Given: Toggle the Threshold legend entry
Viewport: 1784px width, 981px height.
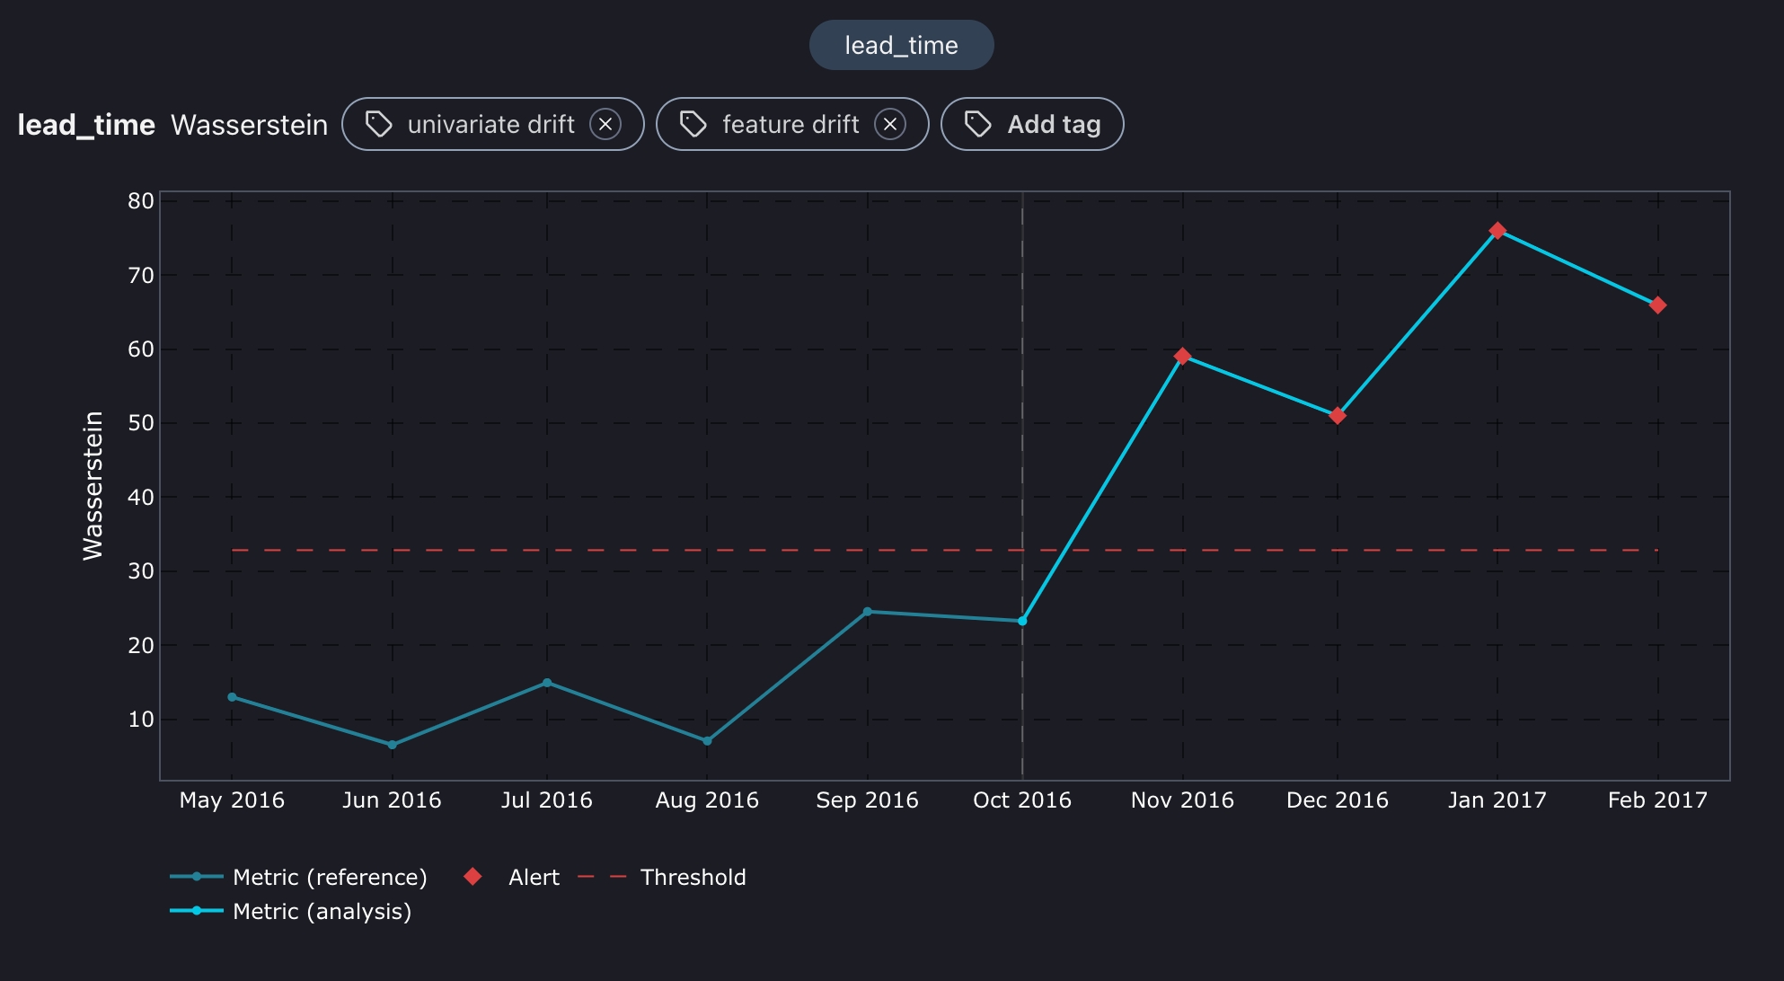Looking at the screenshot, I should coord(692,877).
